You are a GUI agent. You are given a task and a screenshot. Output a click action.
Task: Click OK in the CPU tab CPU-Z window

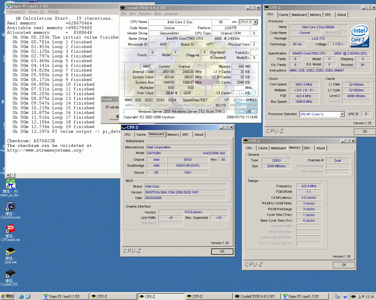365,132
